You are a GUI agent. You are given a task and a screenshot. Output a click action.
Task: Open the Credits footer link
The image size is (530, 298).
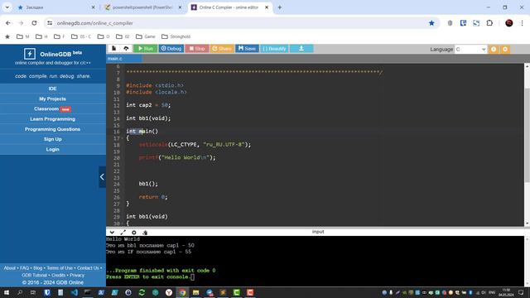click(x=59, y=276)
